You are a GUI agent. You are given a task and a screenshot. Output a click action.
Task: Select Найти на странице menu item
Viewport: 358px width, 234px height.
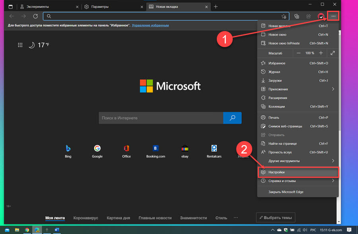(298, 144)
